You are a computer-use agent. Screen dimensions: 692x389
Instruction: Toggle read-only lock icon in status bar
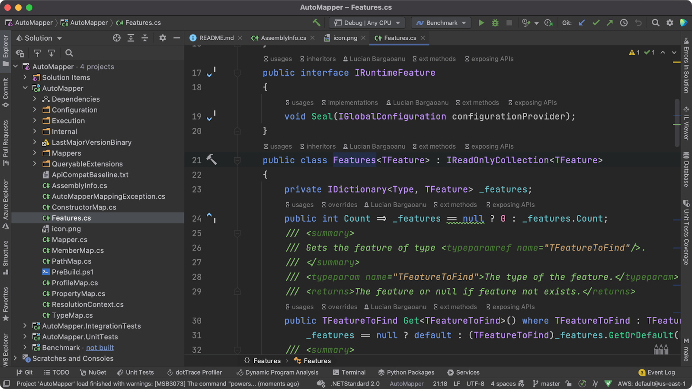click(568, 383)
